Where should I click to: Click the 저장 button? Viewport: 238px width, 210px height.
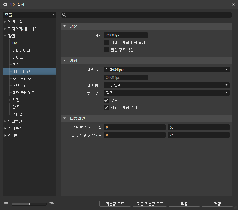click(217, 204)
